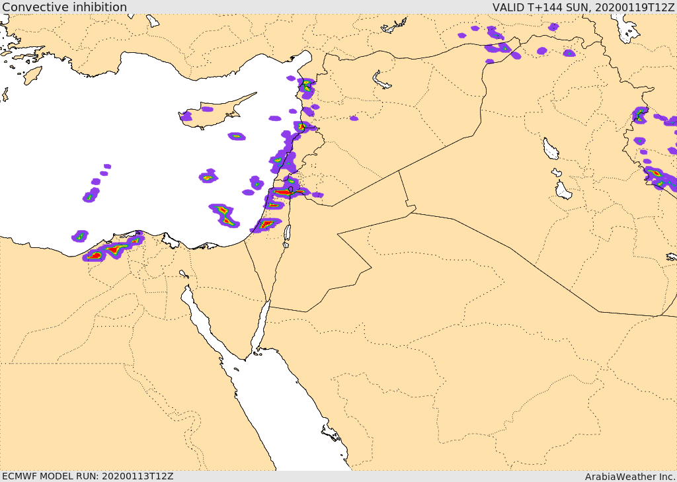677x482 pixels.
Task: Click the 'ArabiaWeather Inc' credit text
Action: (630, 477)
